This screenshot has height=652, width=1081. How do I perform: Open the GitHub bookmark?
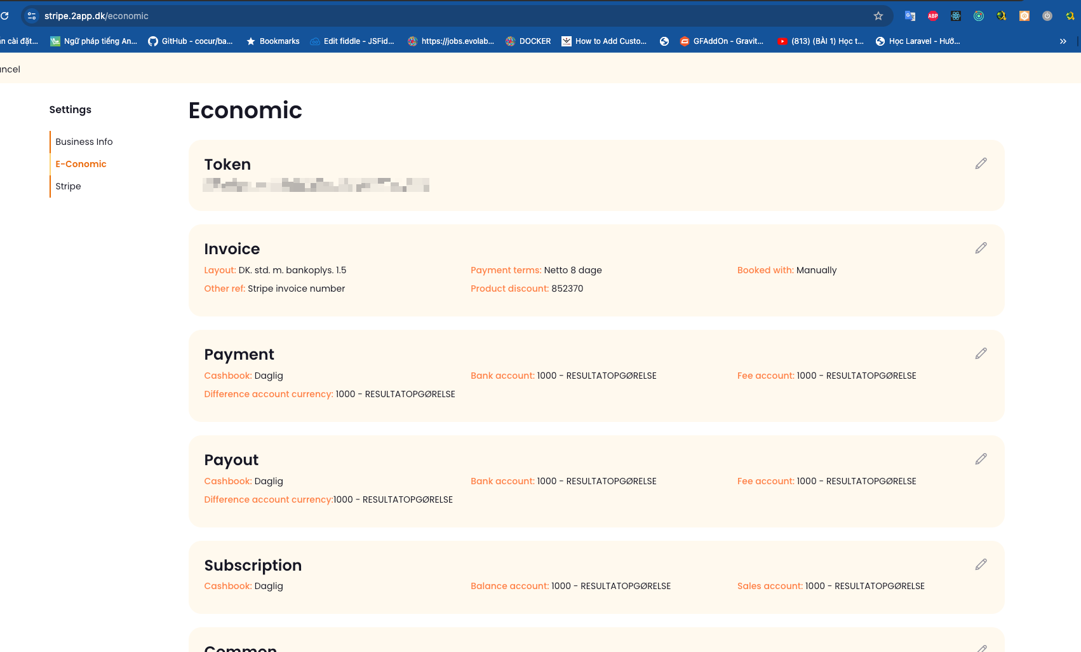click(191, 41)
